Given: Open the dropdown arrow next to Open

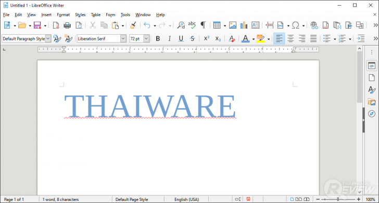Looking at the screenshot, I should pos(30,25).
